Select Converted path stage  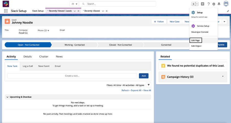tap(166, 45)
